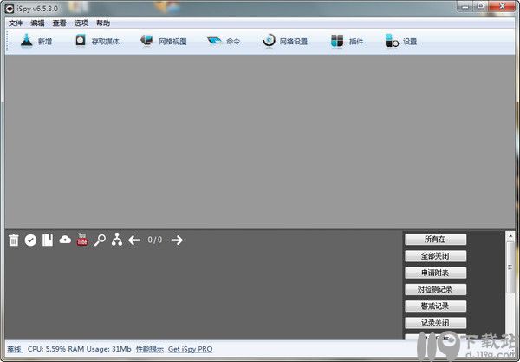Click the magnifier search icon
This screenshot has height=362, width=520.
point(100,240)
